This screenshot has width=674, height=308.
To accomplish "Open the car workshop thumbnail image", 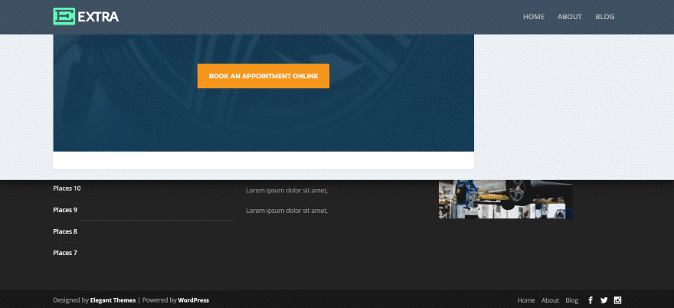I will (505, 199).
